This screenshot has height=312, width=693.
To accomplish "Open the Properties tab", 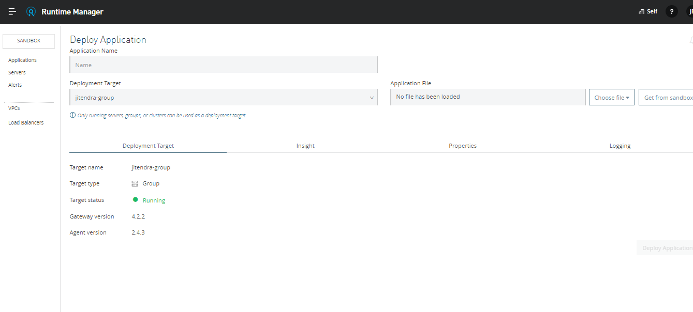I will [x=462, y=146].
